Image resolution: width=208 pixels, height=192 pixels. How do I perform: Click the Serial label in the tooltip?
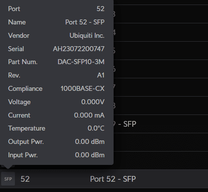(x=16, y=49)
